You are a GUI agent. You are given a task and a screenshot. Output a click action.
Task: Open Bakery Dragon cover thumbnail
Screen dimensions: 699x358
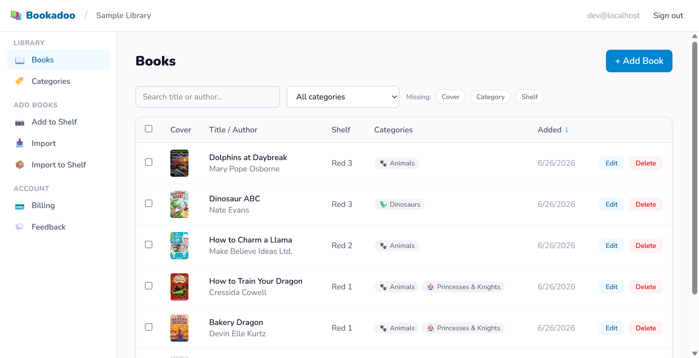click(x=179, y=328)
